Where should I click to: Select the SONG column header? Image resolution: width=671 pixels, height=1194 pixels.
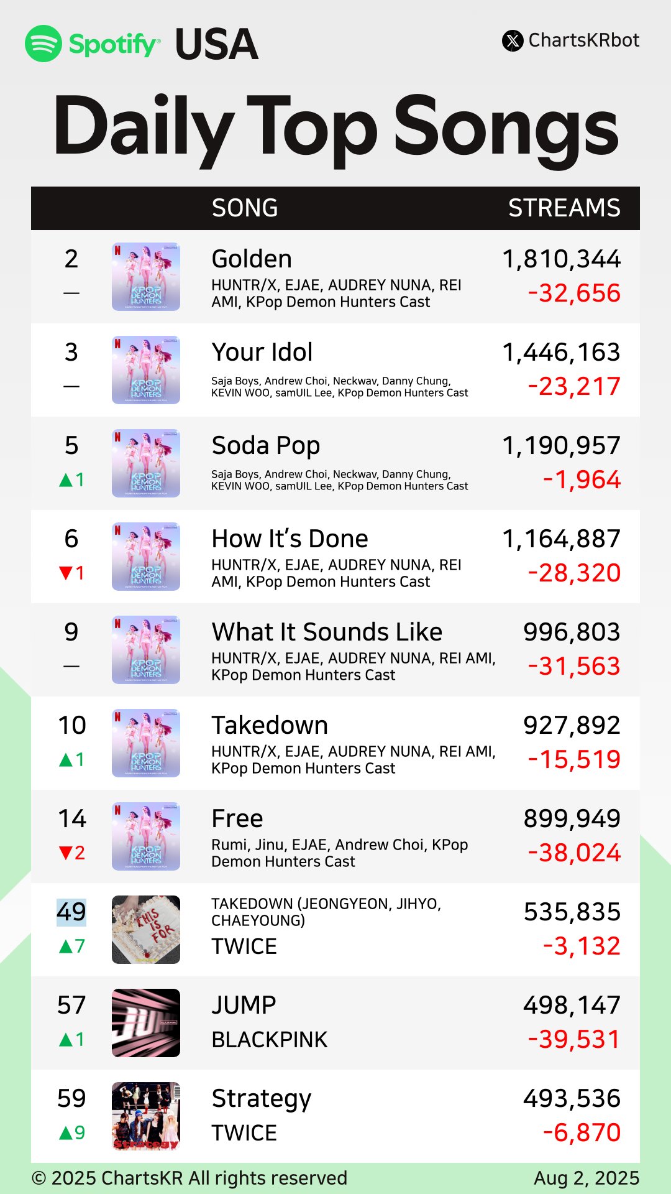click(x=245, y=208)
